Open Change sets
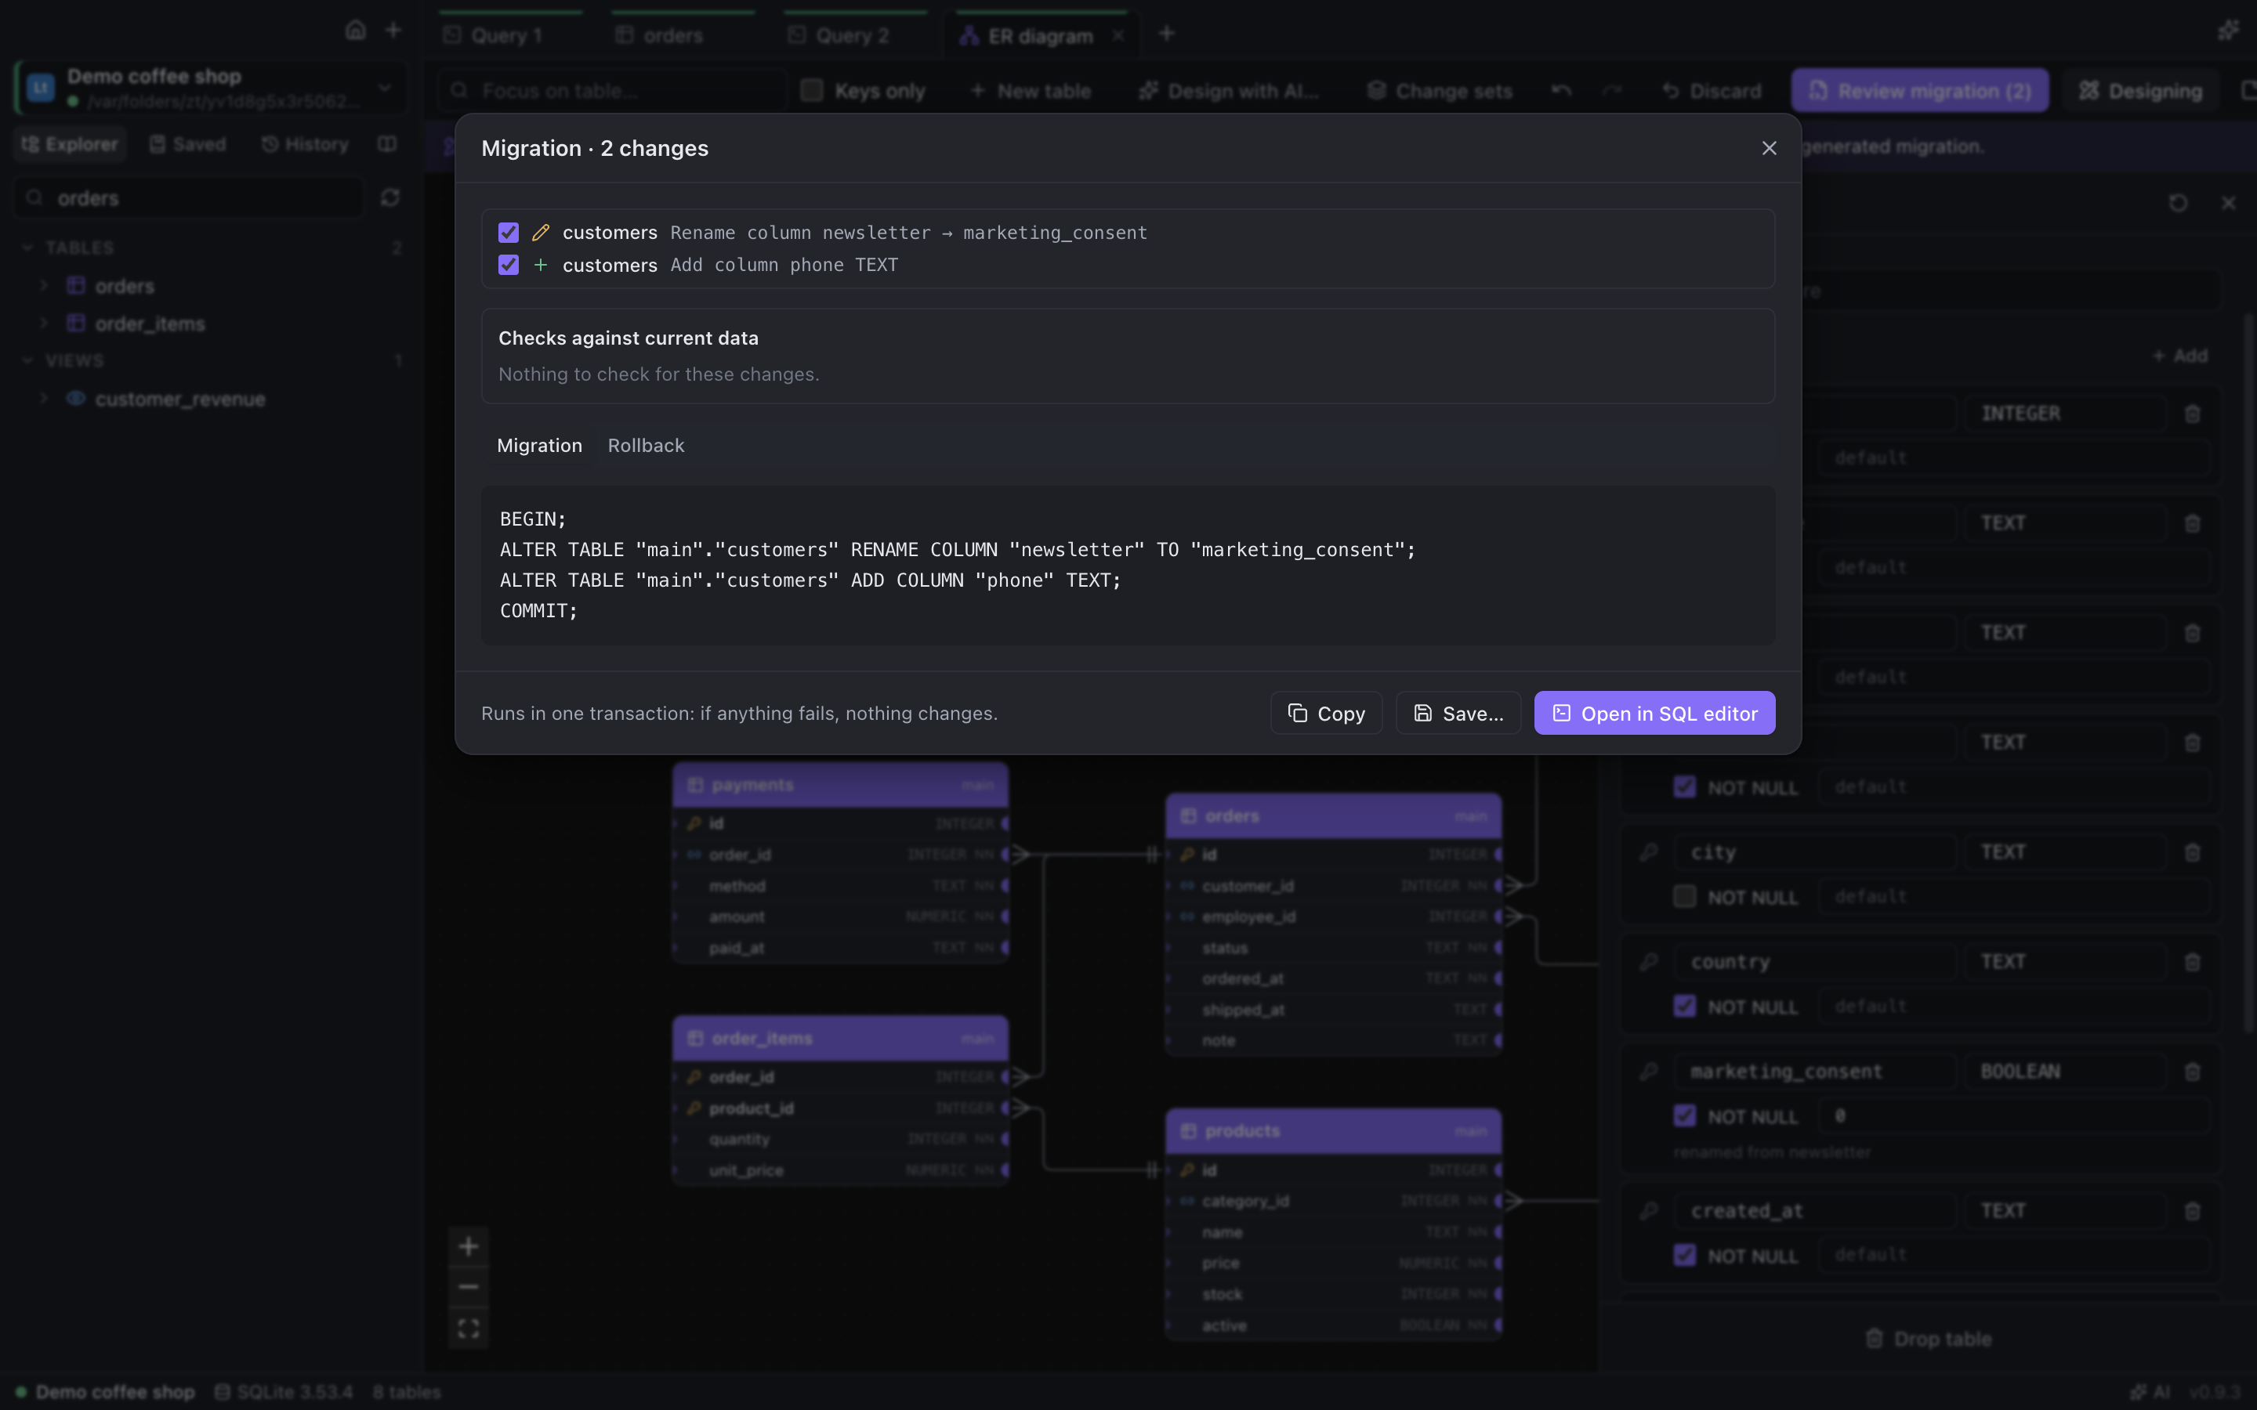The width and height of the screenshot is (2257, 1410). tap(1439, 90)
